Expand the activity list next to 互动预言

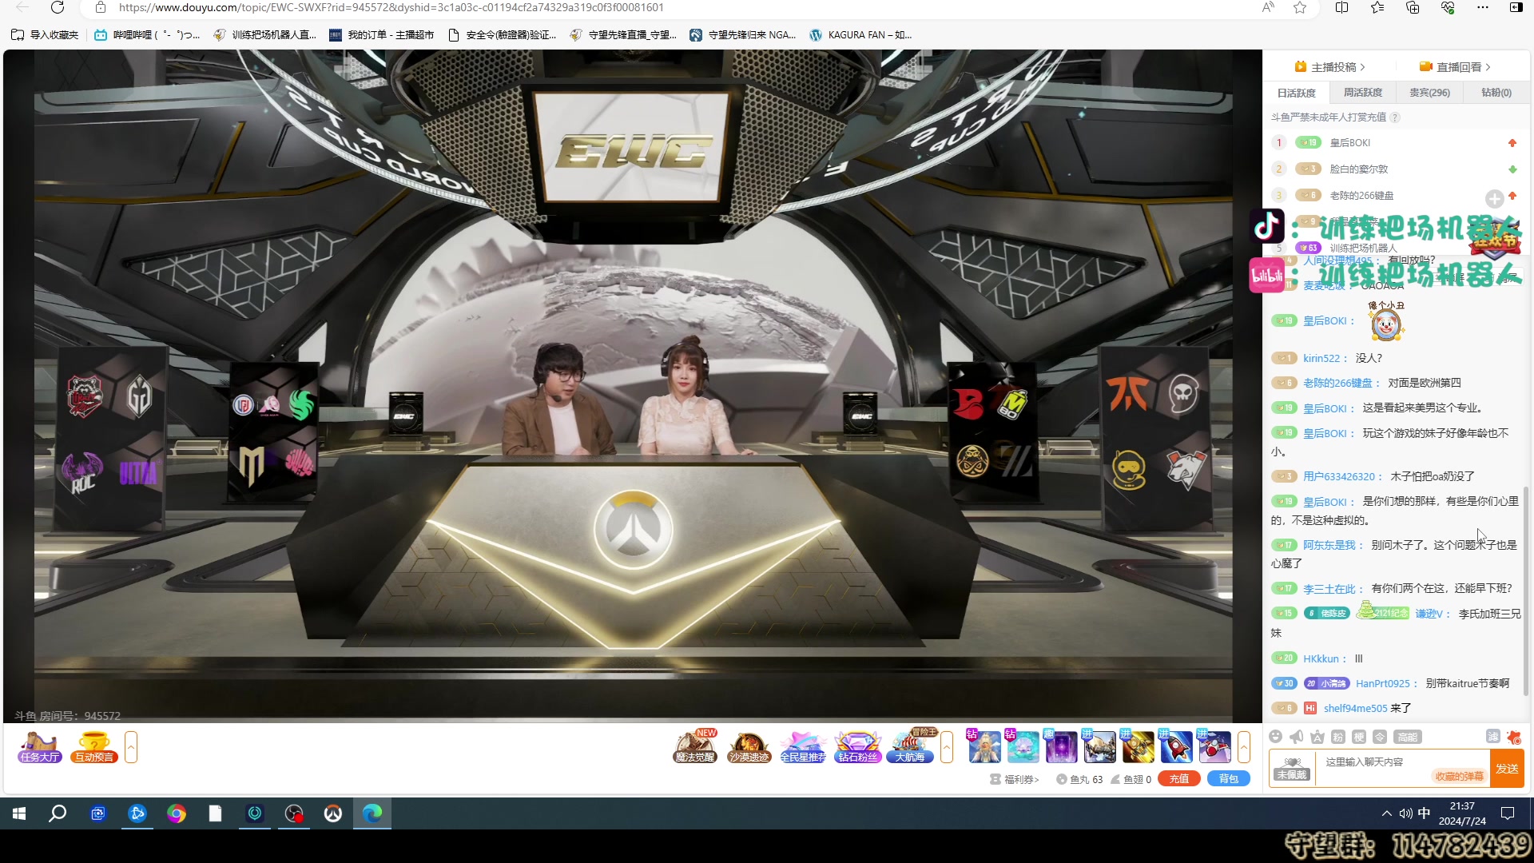(x=131, y=747)
